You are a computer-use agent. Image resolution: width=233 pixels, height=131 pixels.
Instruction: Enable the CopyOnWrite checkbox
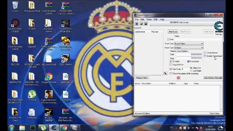pyautogui.click(x=171, y=65)
